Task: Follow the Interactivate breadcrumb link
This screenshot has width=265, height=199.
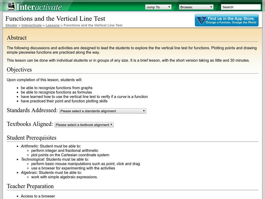Action: point(31,26)
